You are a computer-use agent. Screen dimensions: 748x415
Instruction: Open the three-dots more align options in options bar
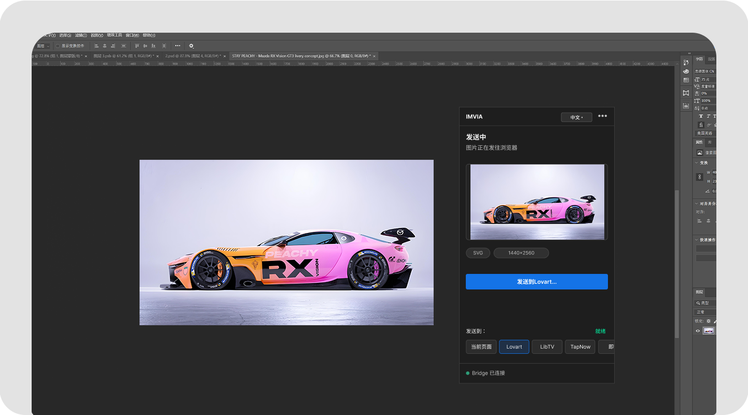pos(177,46)
